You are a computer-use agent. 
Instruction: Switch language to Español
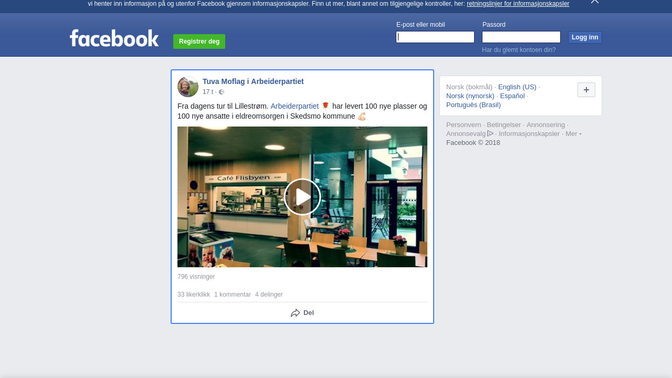[512, 96]
